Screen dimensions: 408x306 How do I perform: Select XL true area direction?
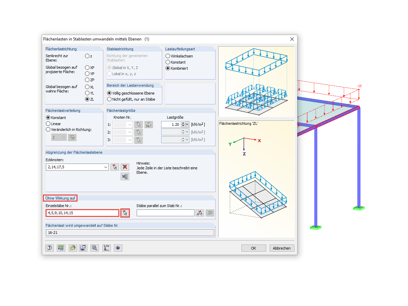pyautogui.click(x=87, y=87)
